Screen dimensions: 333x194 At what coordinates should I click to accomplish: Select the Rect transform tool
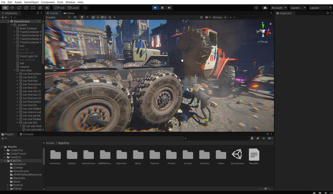[x=33, y=8]
